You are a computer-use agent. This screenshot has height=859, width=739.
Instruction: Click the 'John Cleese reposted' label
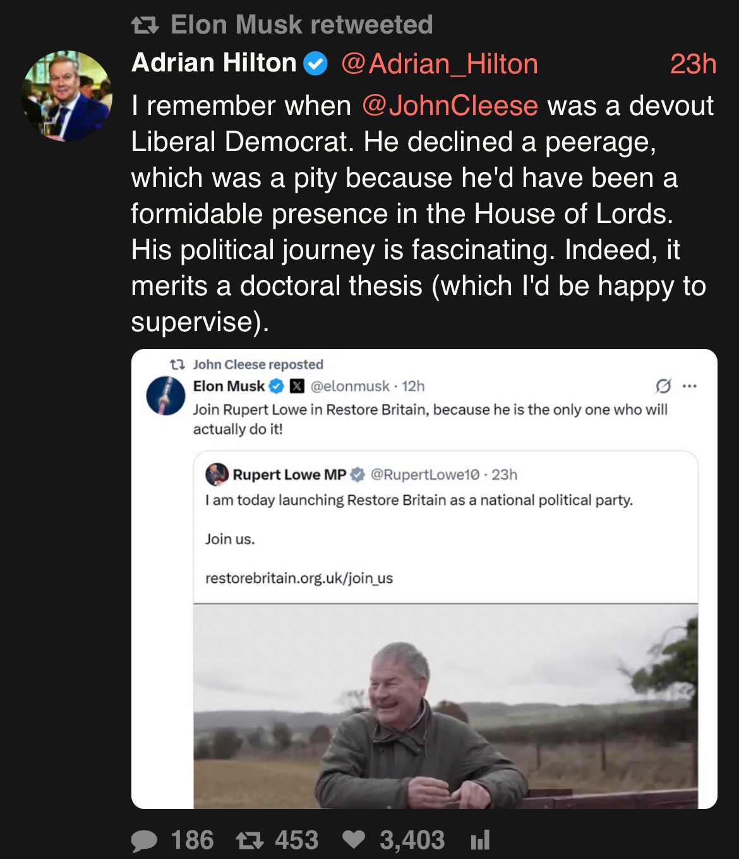258,365
